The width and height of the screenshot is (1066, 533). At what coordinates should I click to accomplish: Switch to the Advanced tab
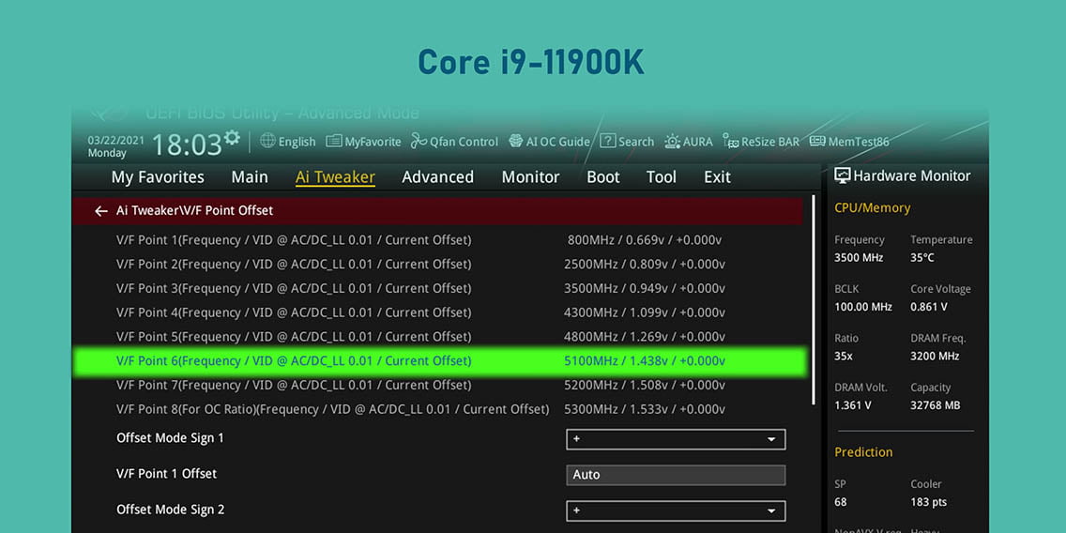(437, 177)
